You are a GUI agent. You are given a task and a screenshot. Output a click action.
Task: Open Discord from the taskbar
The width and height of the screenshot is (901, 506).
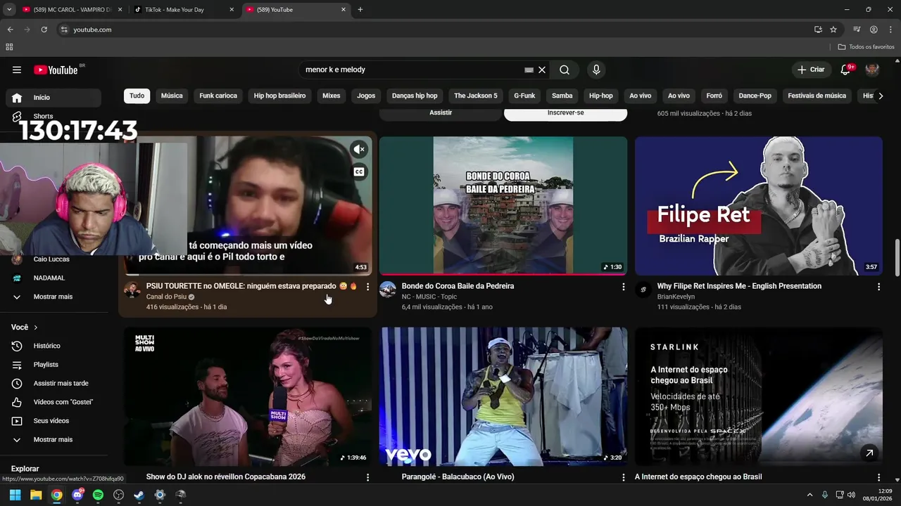point(77,495)
